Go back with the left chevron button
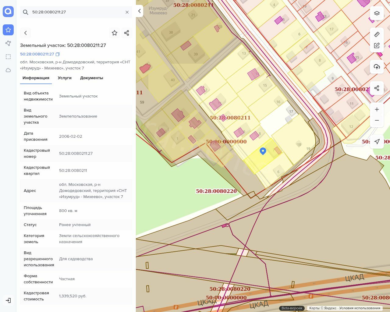This screenshot has width=390, height=312. [26, 33]
